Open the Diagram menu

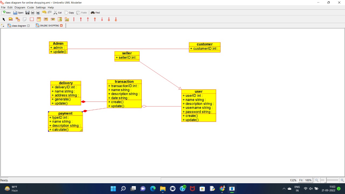click(x=20, y=8)
